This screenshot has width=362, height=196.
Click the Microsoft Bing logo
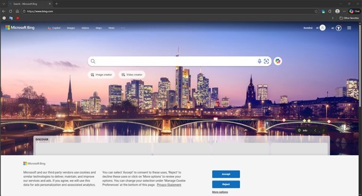coord(20,28)
